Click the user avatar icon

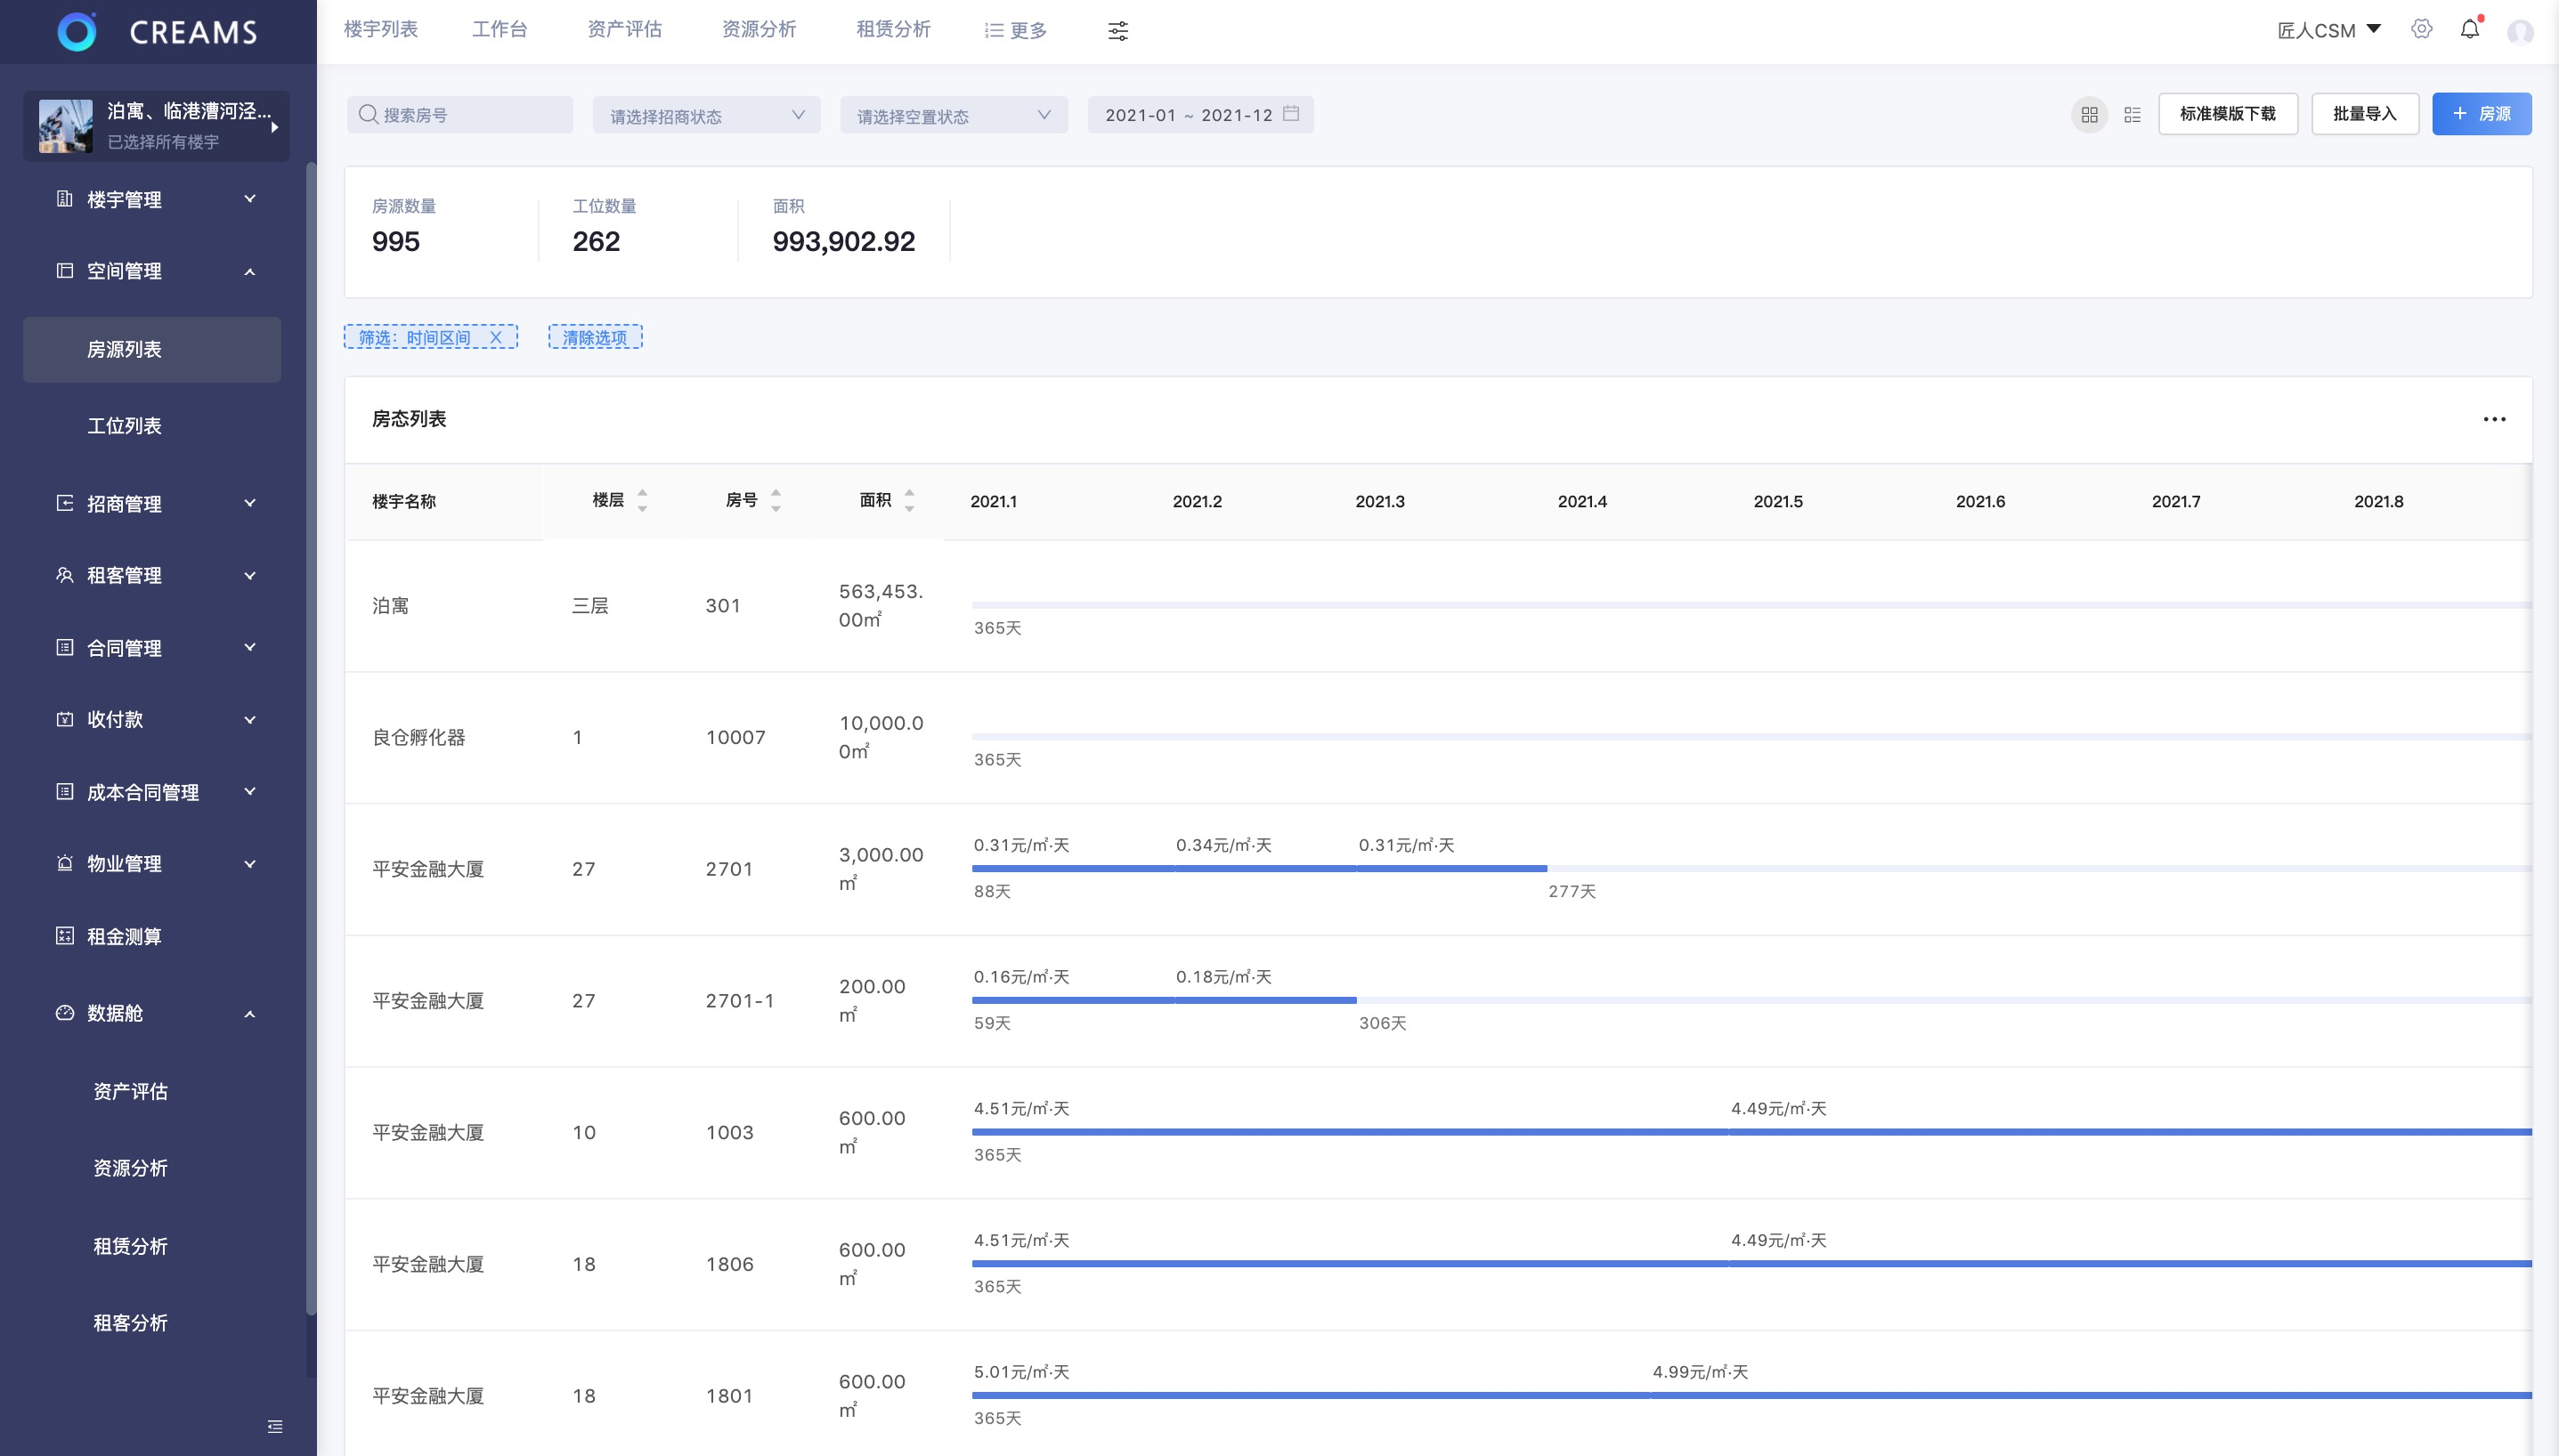tap(2519, 31)
